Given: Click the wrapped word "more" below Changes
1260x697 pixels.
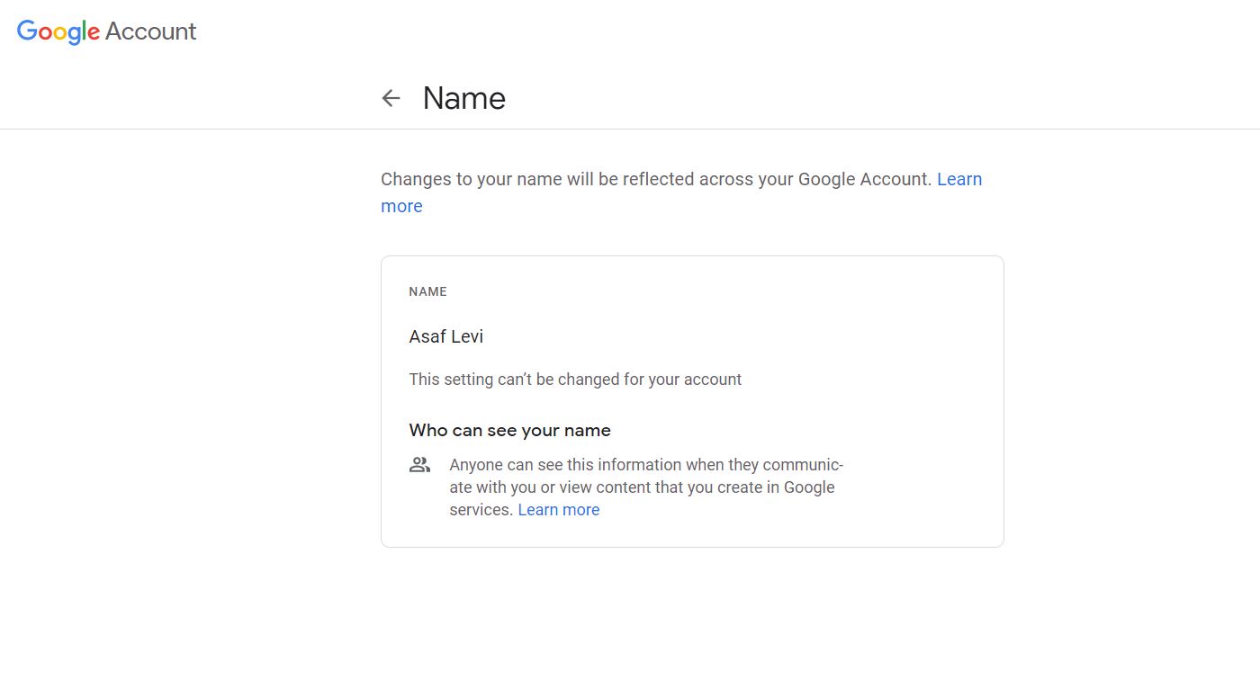Looking at the screenshot, I should tap(401, 206).
